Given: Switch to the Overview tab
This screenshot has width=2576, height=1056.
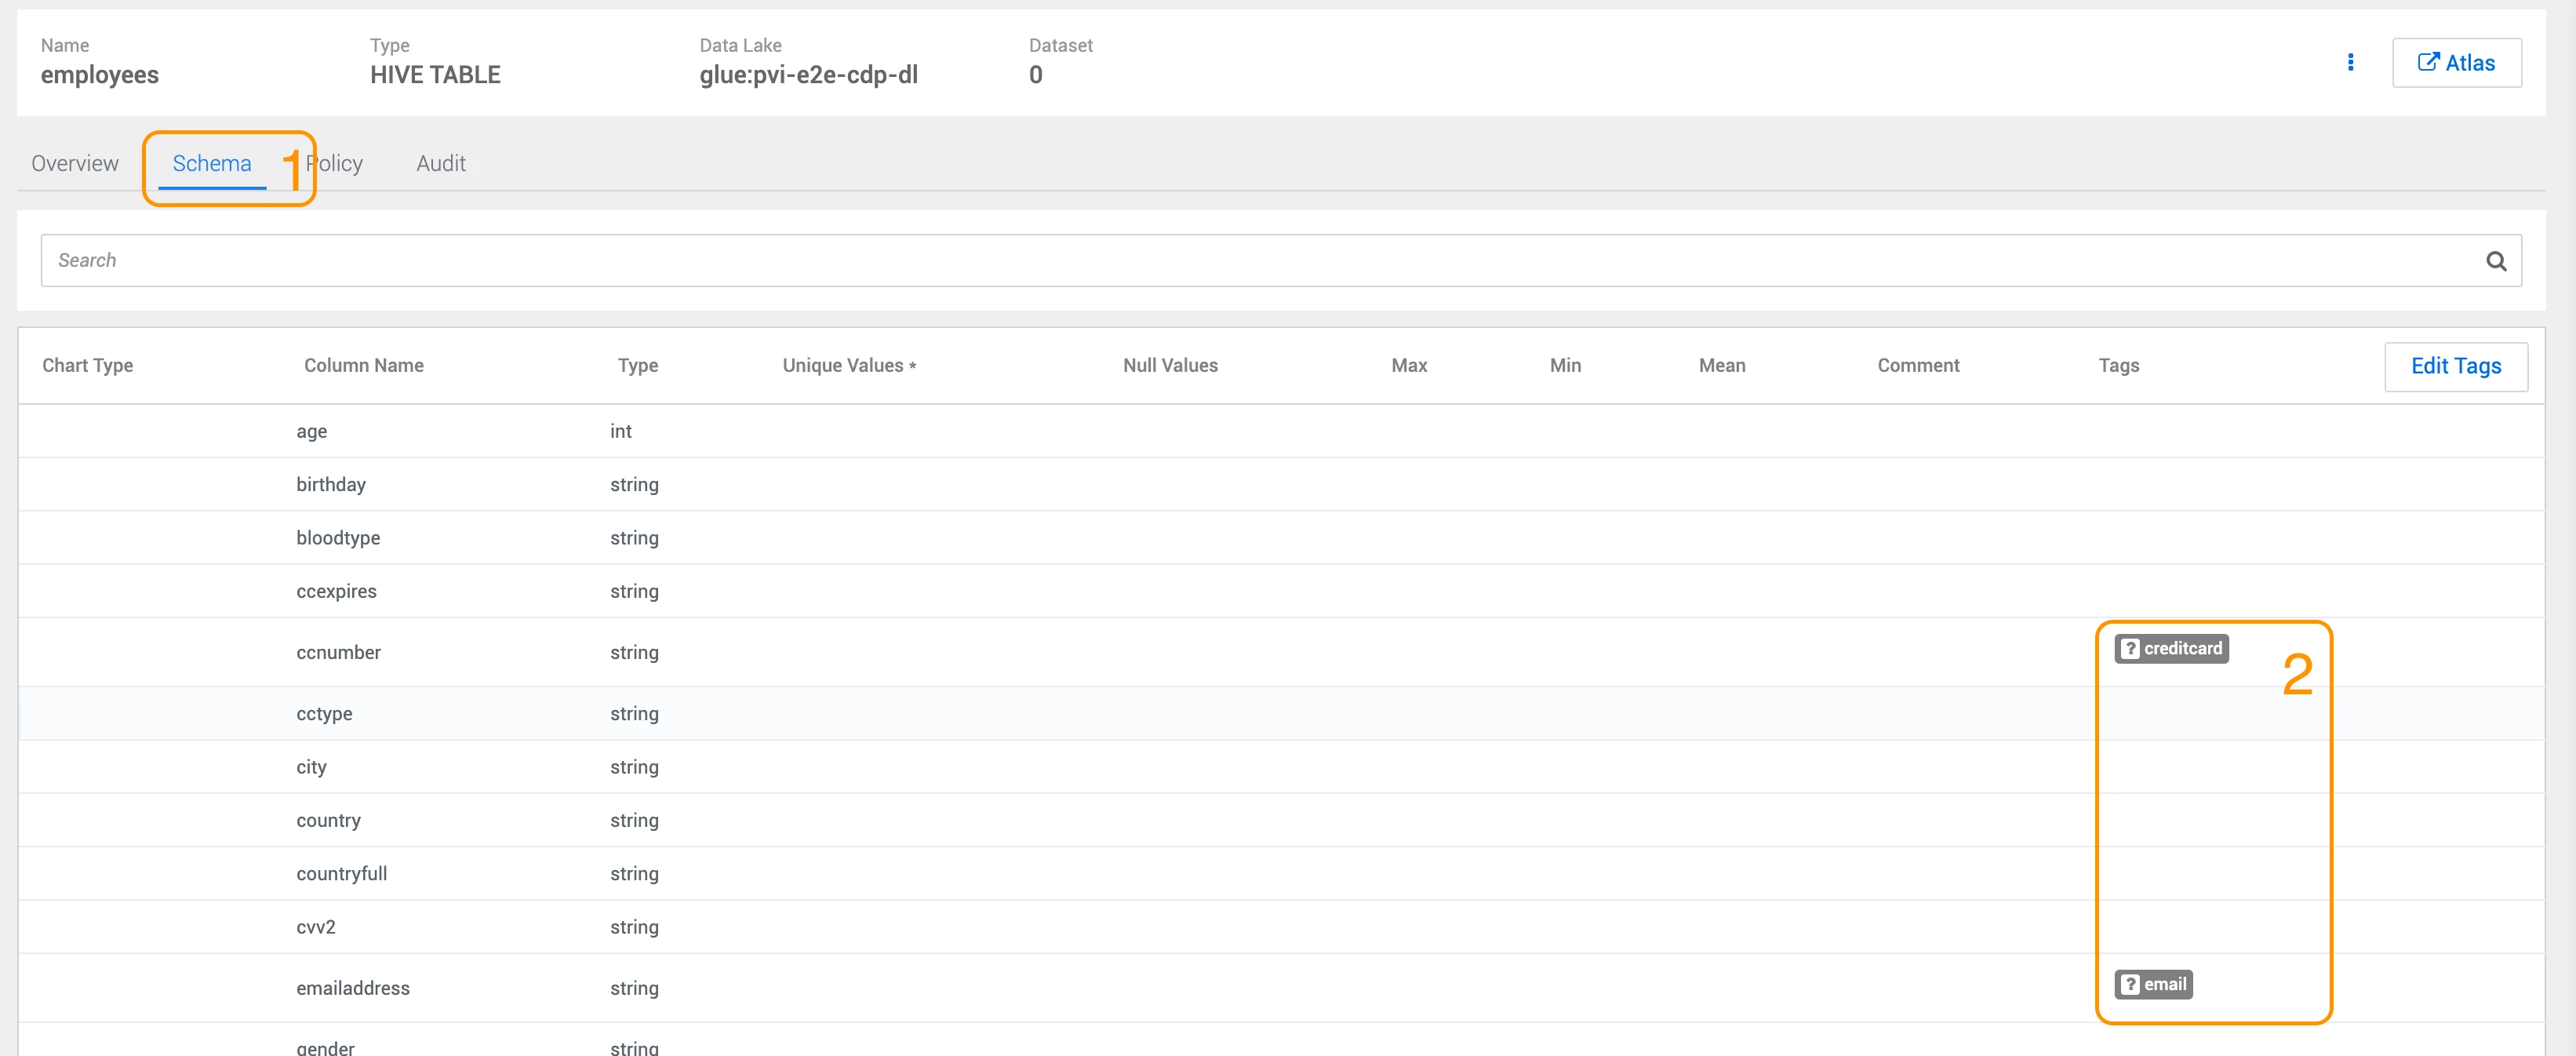Looking at the screenshot, I should [75, 163].
